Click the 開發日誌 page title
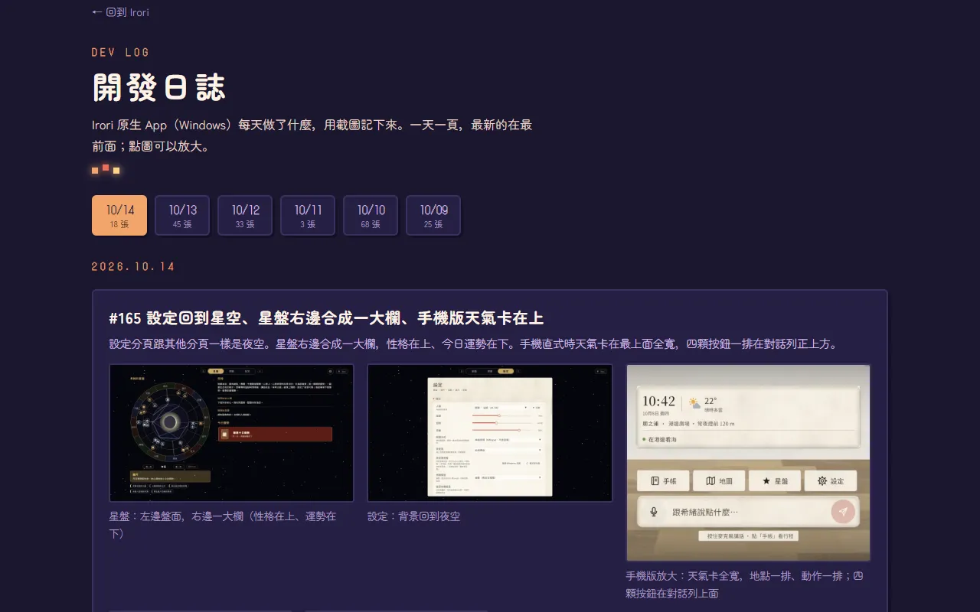Image resolution: width=980 pixels, height=612 pixels. coord(159,87)
